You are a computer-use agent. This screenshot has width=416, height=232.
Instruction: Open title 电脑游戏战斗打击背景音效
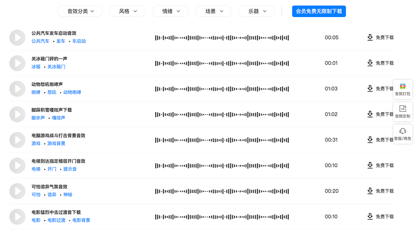[58, 135]
